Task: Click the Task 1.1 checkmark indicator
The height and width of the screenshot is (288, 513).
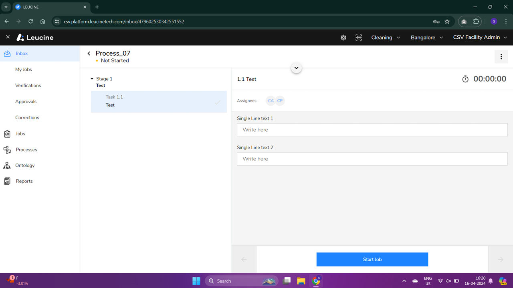Action: [217, 102]
